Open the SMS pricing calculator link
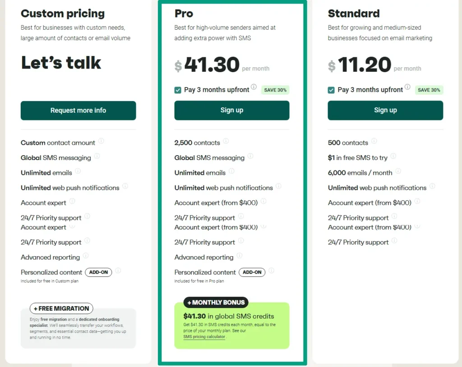 [x=204, y=337]
